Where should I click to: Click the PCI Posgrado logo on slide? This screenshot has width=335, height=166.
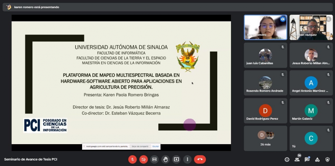click(x=45, y=126)
